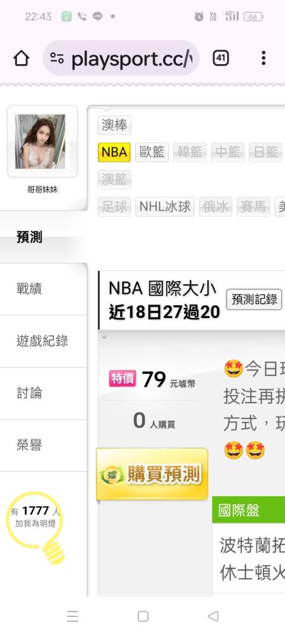Tap the playsport.cc address bar
This screenshot has width=285, height=636.
coord(121,59)
